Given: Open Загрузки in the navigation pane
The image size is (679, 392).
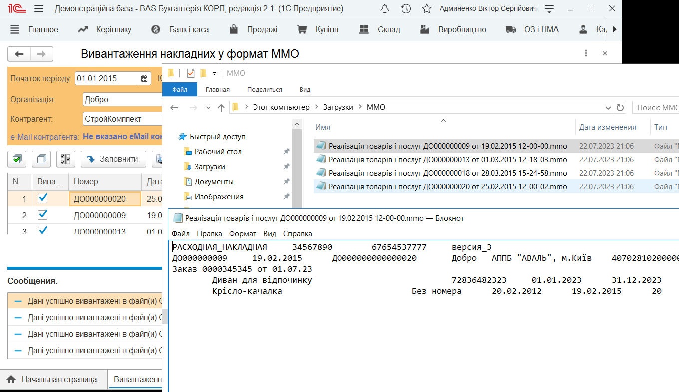Looking at the screenshot, I should pos(210,166).
